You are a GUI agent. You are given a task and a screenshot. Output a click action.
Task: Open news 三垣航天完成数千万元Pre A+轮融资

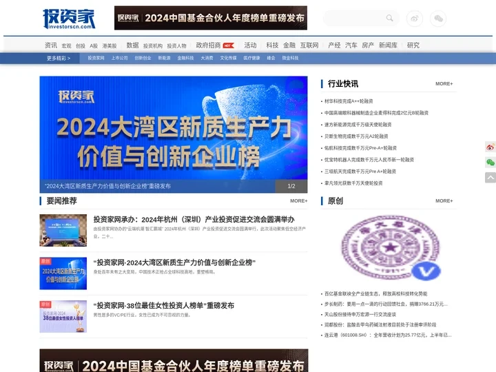[x=360, y=172]
